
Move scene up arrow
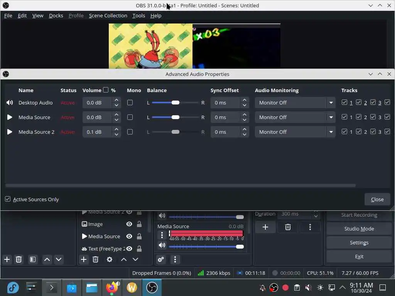point(47,259)
